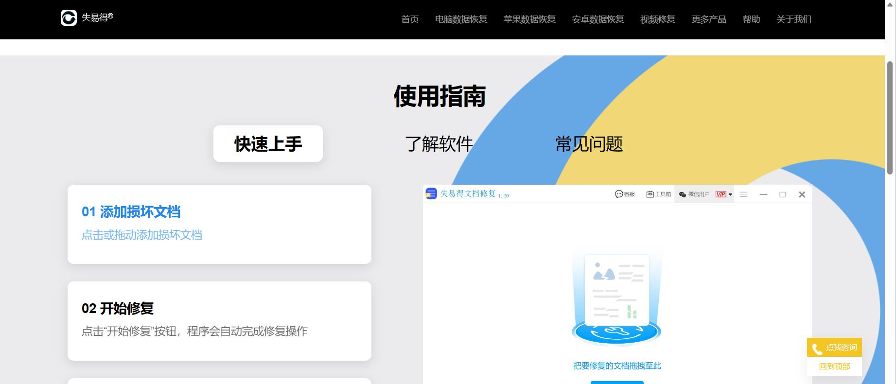Open the hamburger menu in the app window
This screenshot has width=896, height=384.
(743, 194)
